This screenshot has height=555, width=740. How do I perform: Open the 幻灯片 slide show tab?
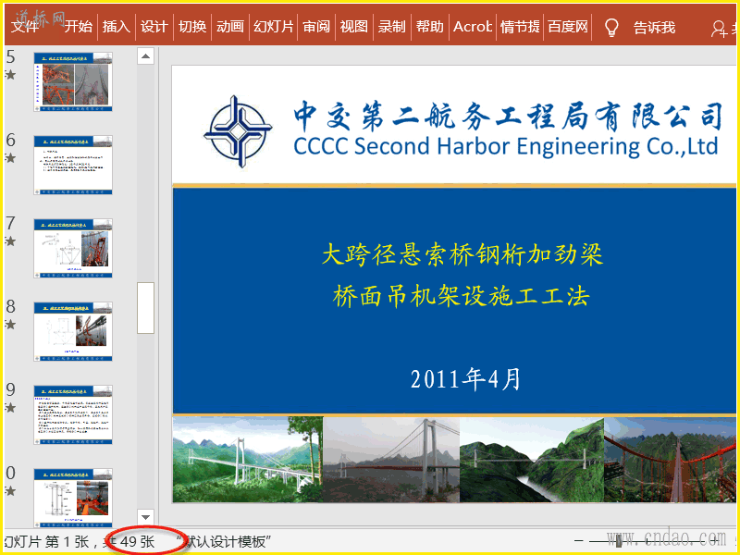coord(273,27)
